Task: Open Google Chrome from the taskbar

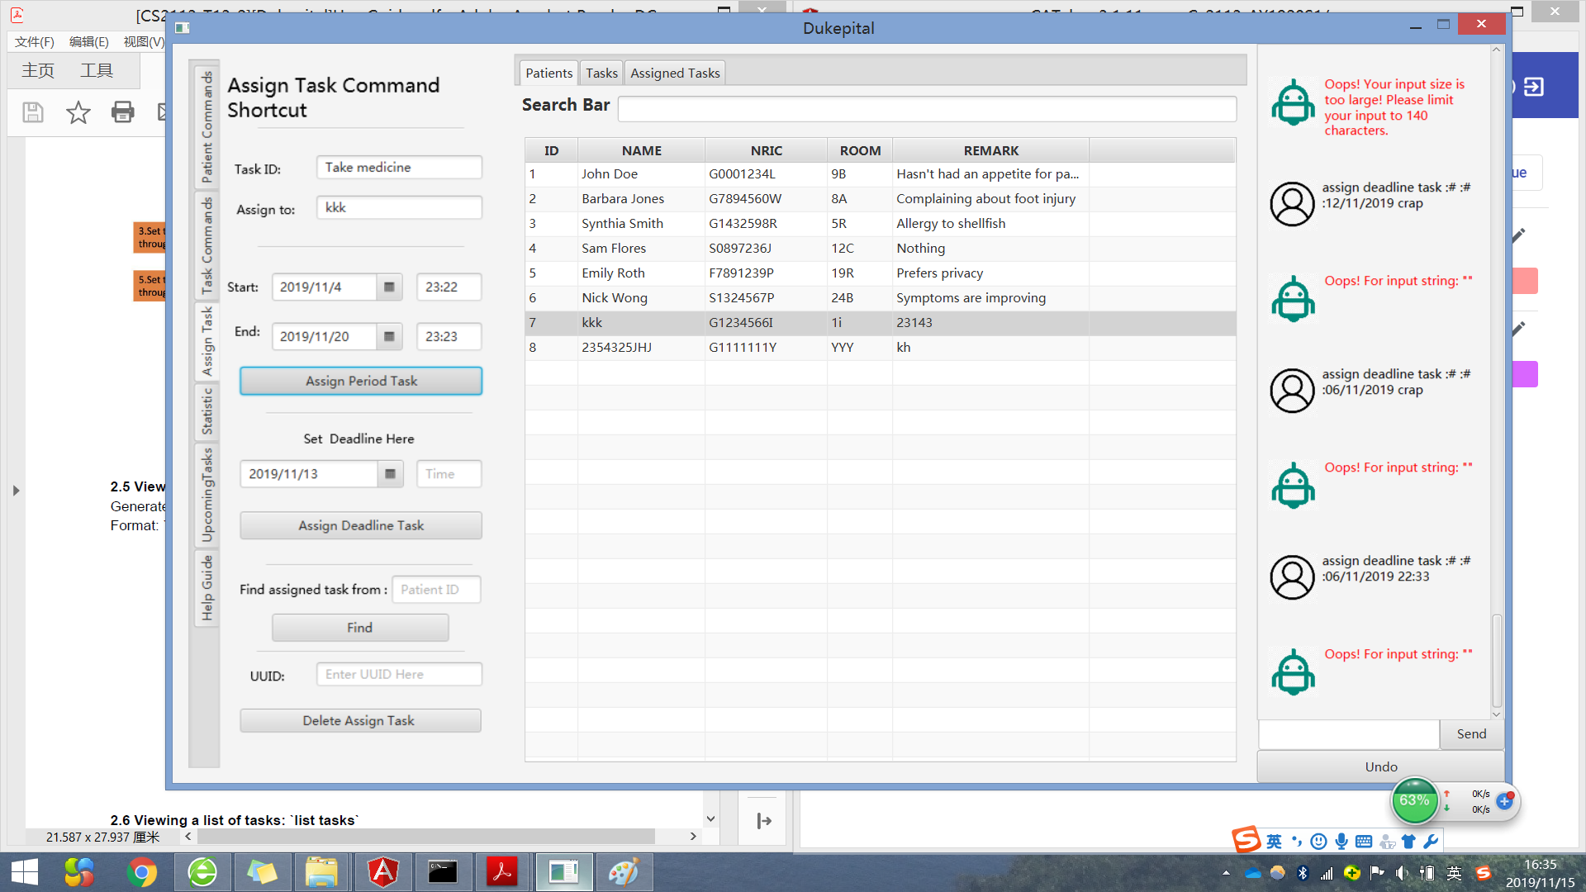Action: (142, 872)
